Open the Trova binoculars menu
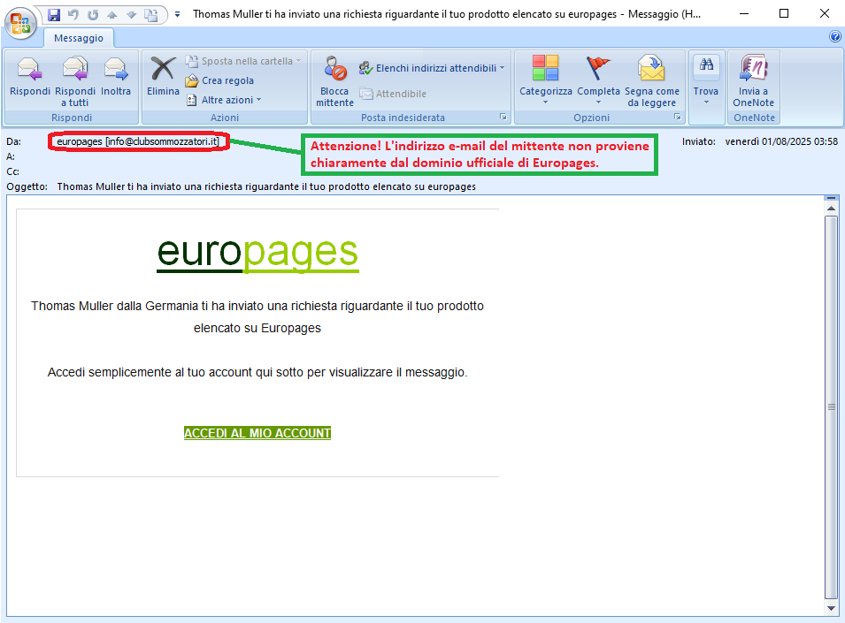The width and height of the screenshot is (845, 623). tap(706, 80)
